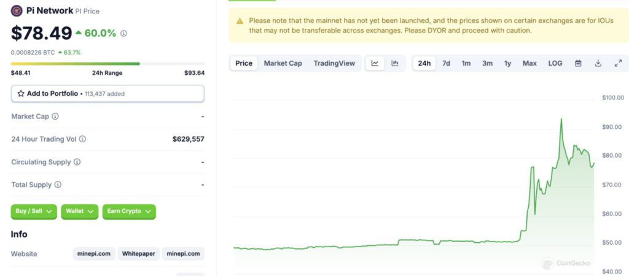Download chart data via download icon
Viewport: 629px width, 276px height.
point(598,63)
